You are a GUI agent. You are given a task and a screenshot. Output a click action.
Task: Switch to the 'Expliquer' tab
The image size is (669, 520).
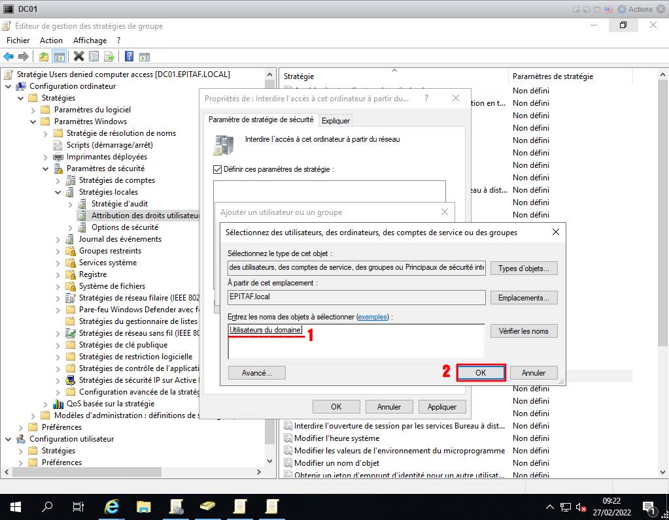click(x=335, y=120)
